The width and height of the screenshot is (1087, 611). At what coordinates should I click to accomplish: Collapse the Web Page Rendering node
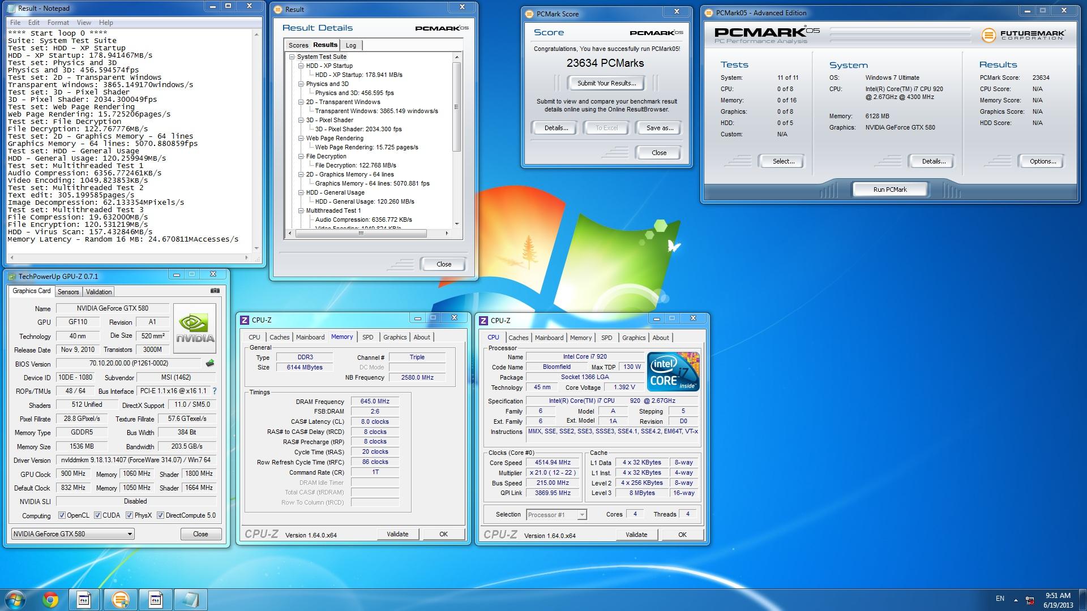tap(301, 138)
